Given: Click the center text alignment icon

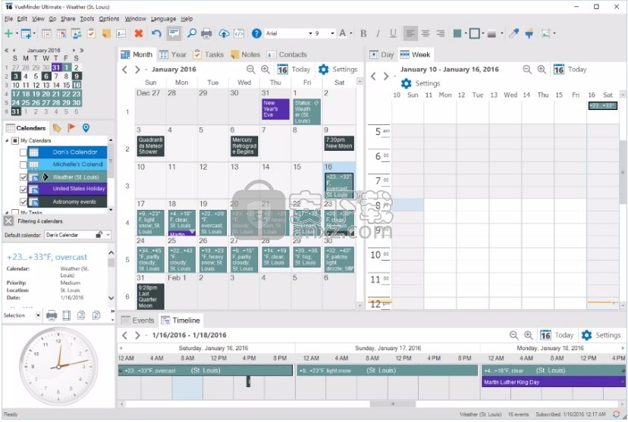Looking at the screenshot, I should coord(425,33).
